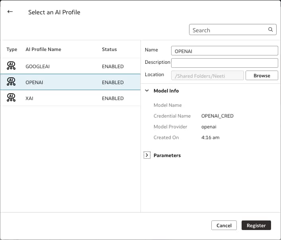Click the Credential Name label
The height and width of the screenshot is (240, 281).
(172, 116)
